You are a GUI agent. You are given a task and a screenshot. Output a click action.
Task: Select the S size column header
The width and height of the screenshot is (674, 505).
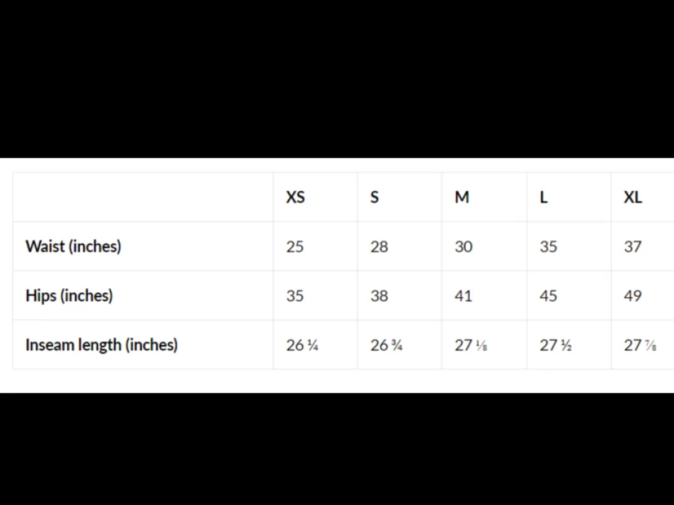(x=374, y=197)
